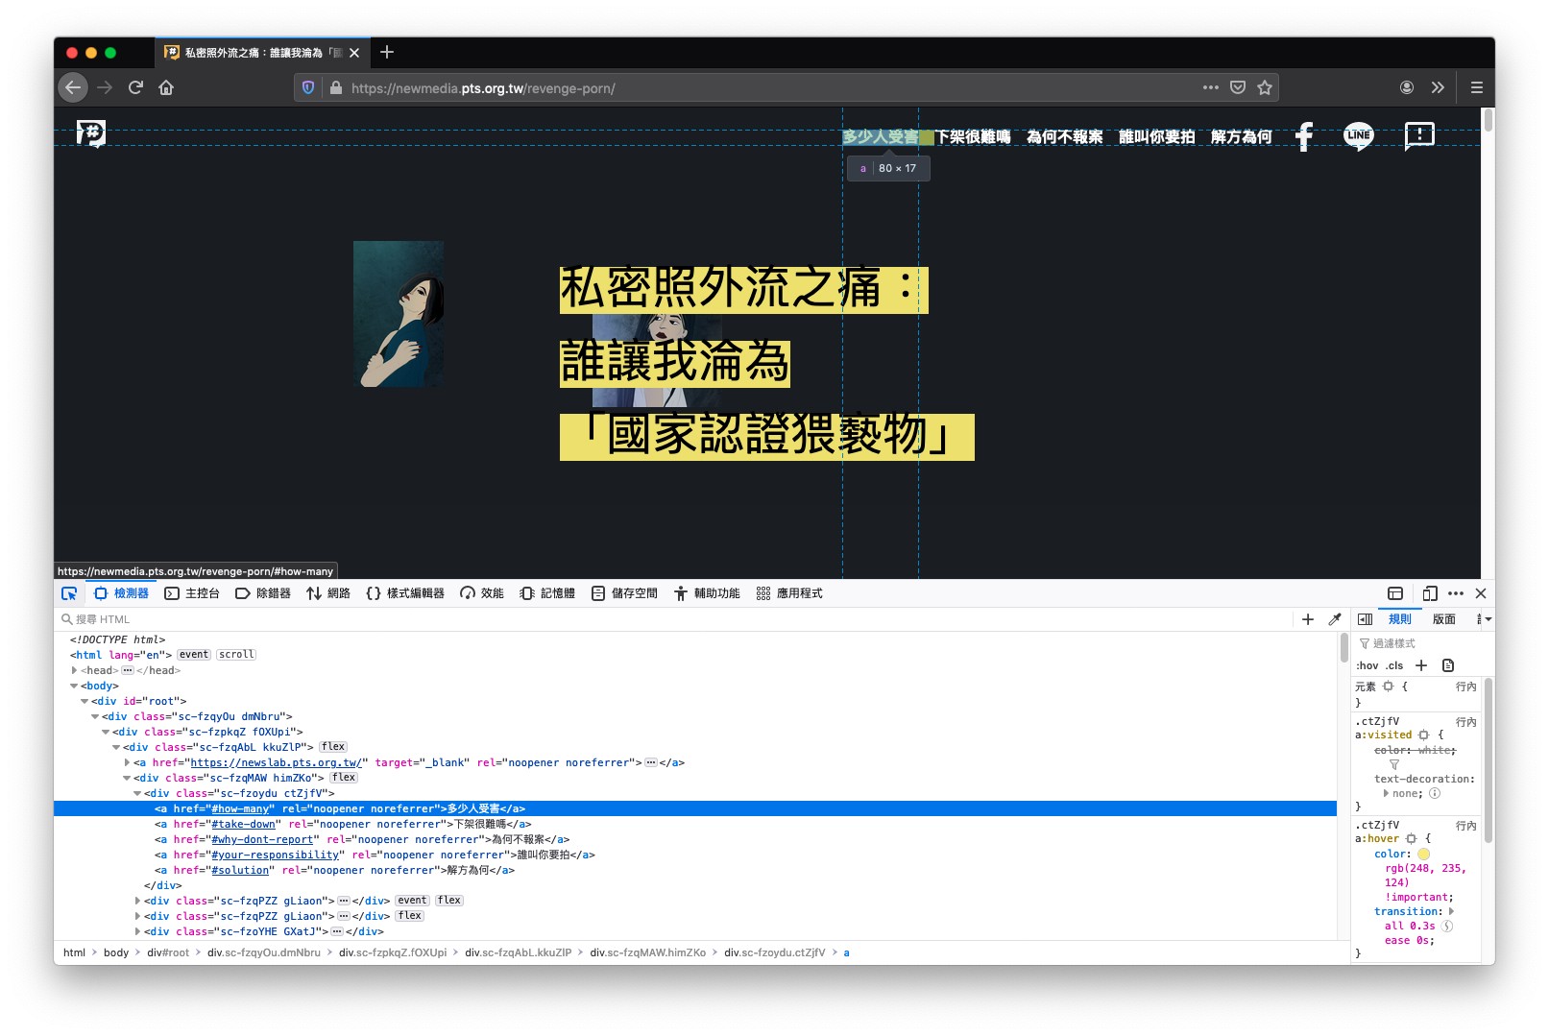Click the 解方為何 navigation link
The image size is (1549, 1036).
point(1241,136)
